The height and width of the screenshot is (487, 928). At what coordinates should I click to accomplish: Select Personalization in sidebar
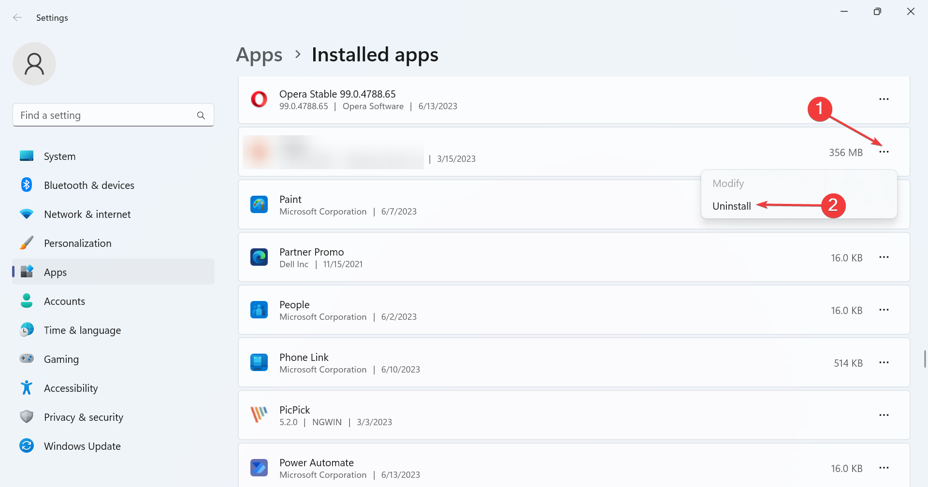pyautogui.click(x=113, y=243)
